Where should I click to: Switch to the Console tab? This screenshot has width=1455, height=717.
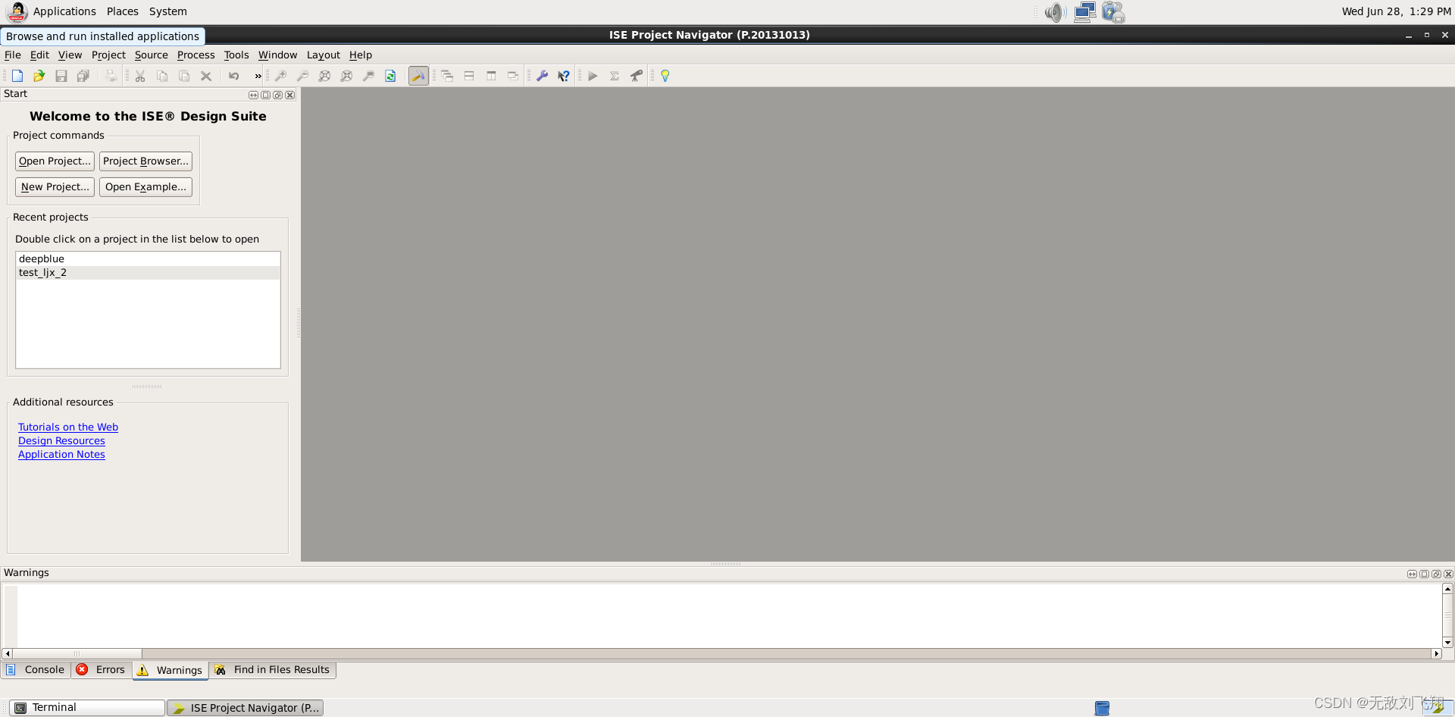pyautogui.click(x=36, y=669)
